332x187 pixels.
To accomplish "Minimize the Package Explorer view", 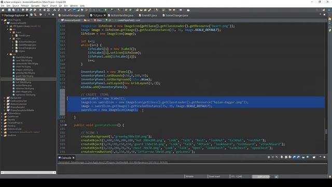I will pos(49,15).
